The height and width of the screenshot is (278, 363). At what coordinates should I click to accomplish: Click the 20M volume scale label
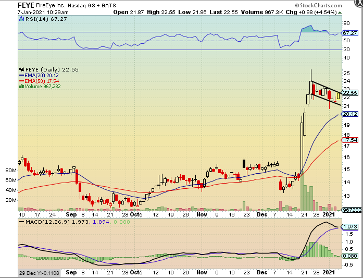(x=10, y=200)
